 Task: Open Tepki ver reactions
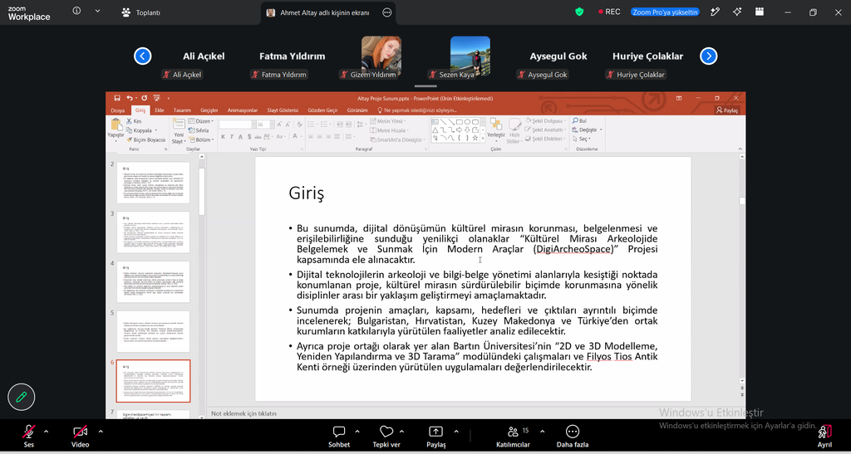click(386, 436)
